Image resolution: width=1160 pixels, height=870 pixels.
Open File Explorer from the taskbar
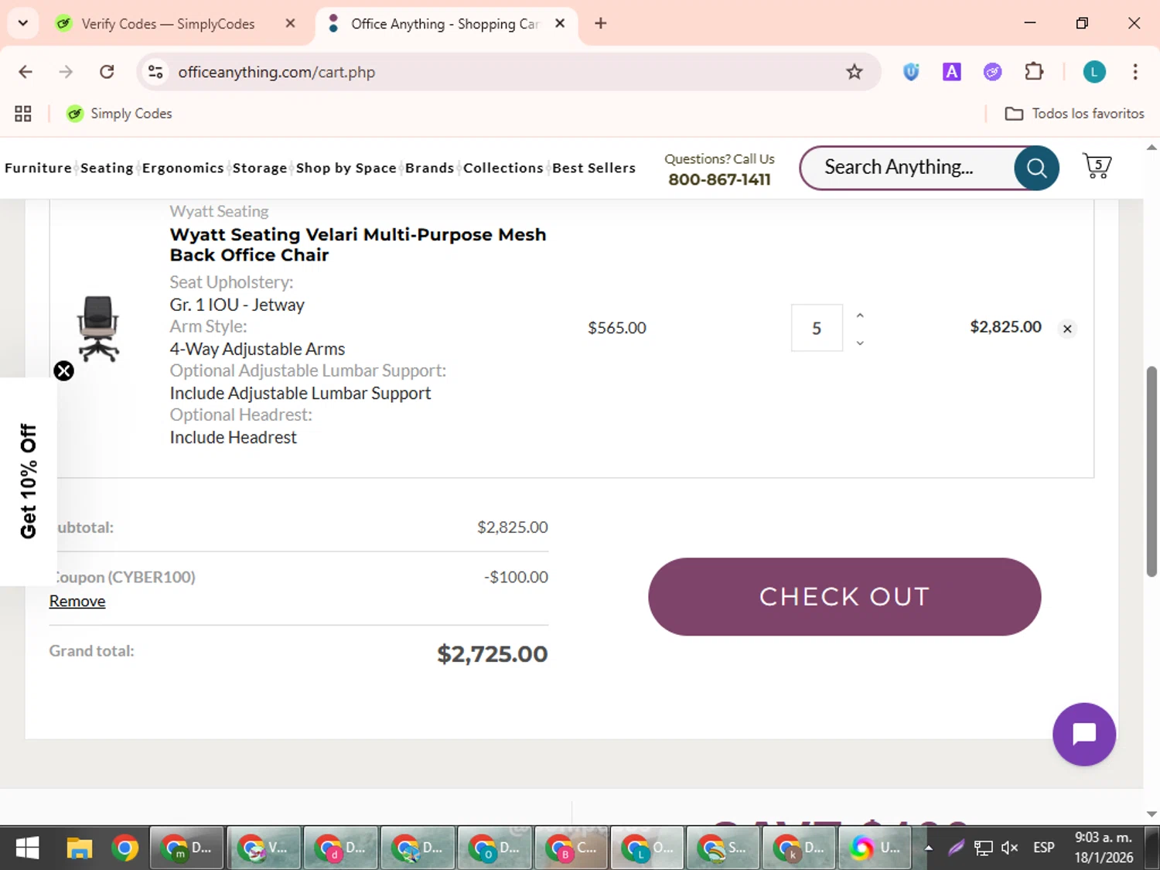click(x=79, y=848)
